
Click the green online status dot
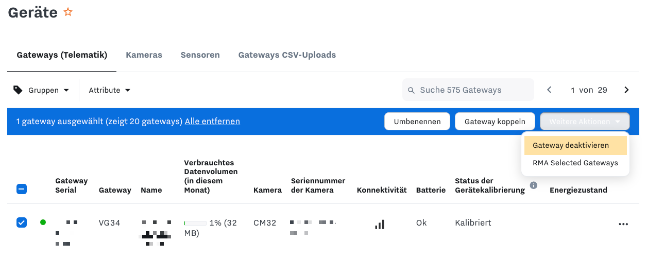43,222
